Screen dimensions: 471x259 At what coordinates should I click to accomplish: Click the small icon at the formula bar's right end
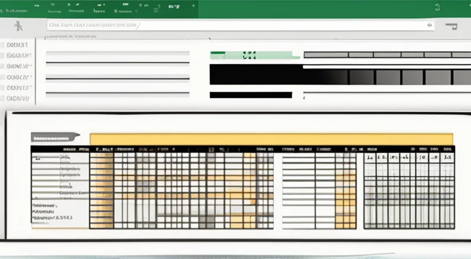(x=429, y=25)
